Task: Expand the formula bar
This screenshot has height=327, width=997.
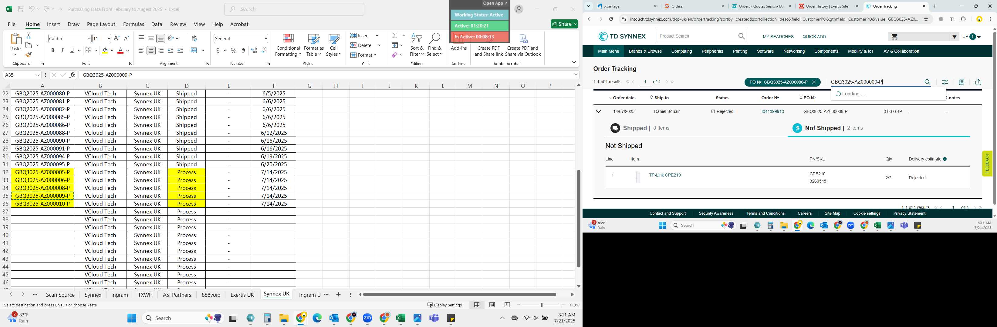Action: (x=576, y=74)
